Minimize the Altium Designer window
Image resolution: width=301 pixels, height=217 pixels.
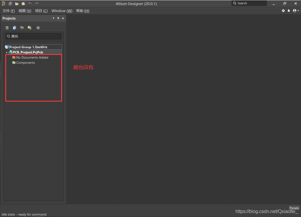point(274,4)
